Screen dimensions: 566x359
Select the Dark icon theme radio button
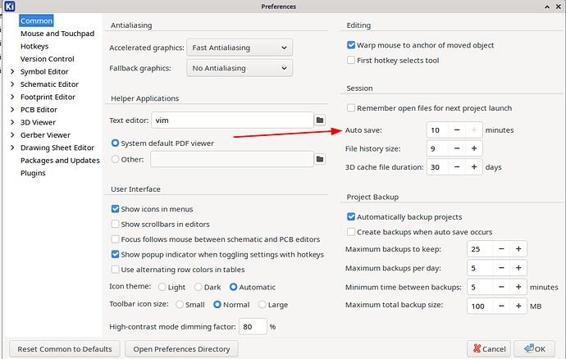pos(198,287)
